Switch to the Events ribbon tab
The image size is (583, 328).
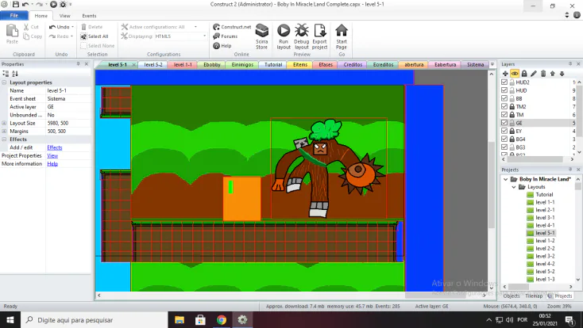pyautogui.click(x=89, y=16)
